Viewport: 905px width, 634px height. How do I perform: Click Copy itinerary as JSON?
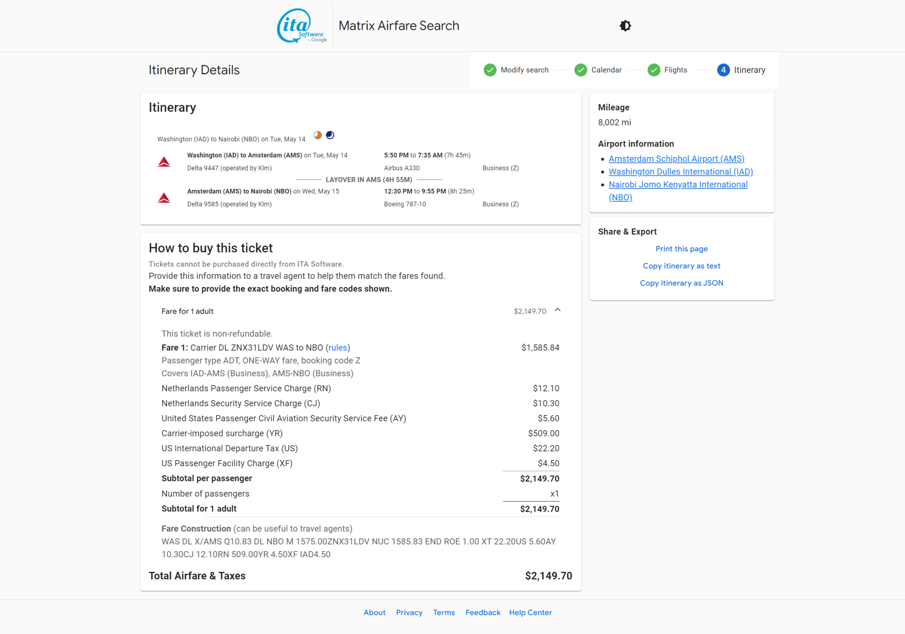(681, 283)
